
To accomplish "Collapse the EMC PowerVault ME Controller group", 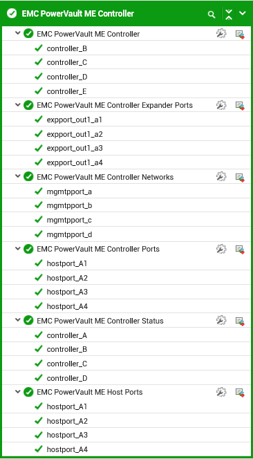I will tap(18, 33).
